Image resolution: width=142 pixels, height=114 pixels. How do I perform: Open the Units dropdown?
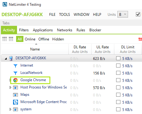123,14
